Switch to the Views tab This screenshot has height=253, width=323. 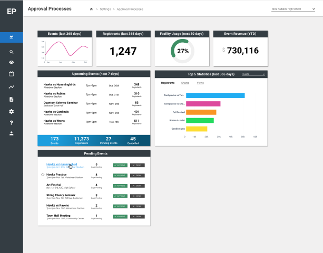[200, 83]
